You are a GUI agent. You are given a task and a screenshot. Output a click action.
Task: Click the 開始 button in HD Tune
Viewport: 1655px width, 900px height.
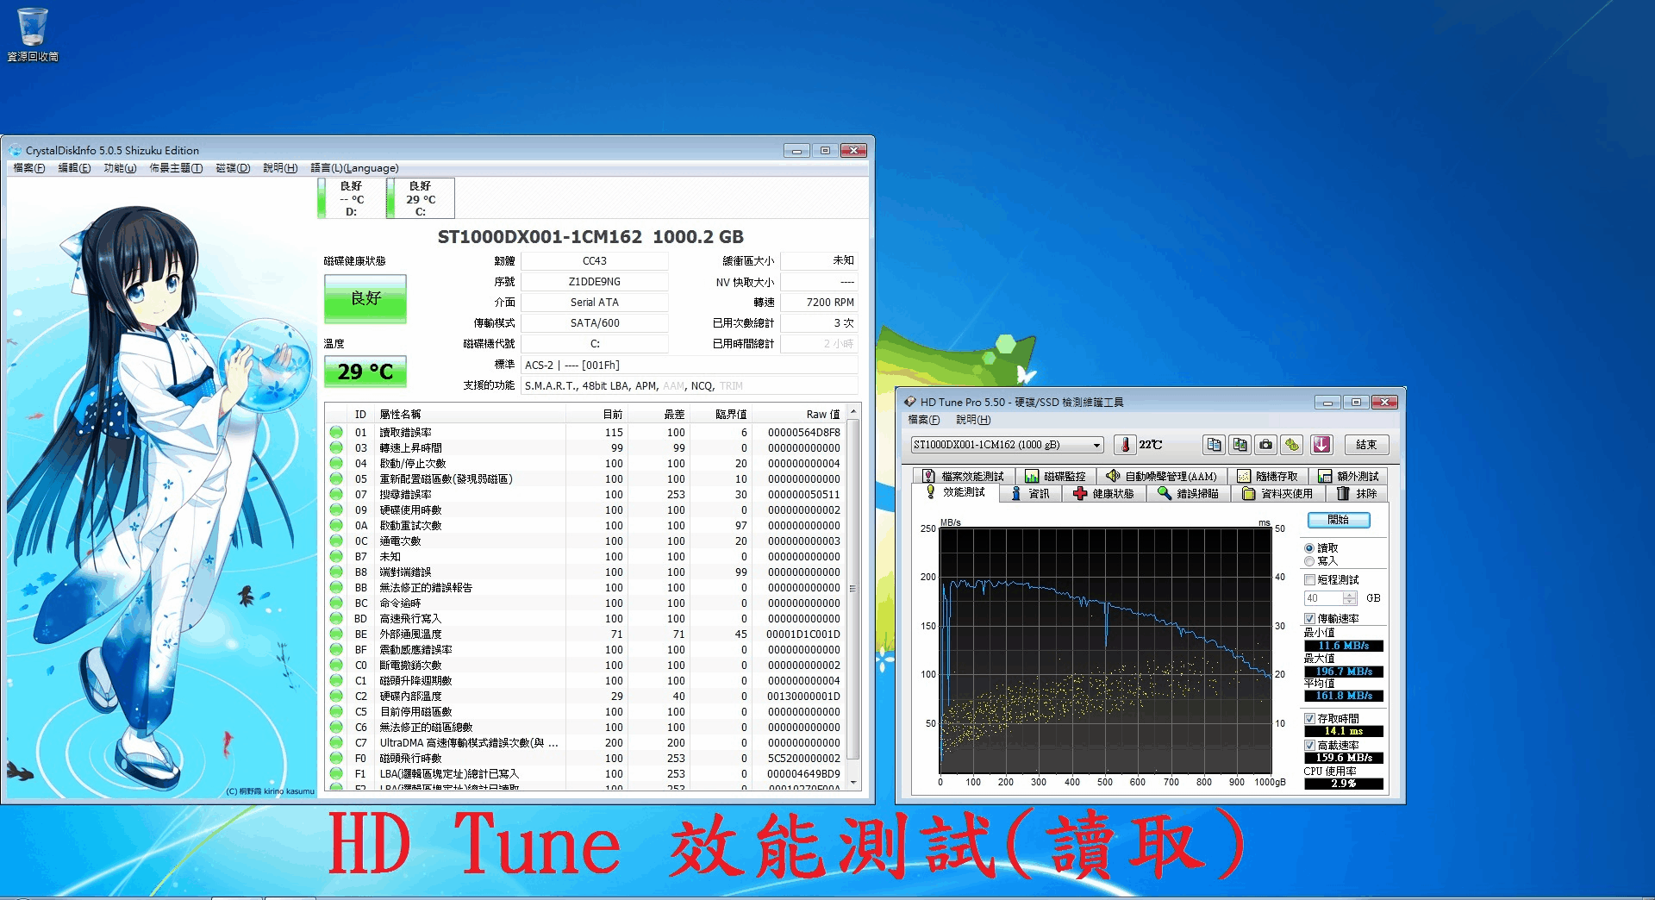1339,520
